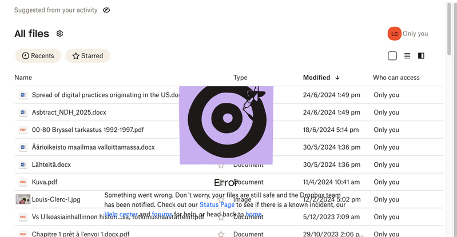457x237 pixels.
Task: Filter files by Recents
Action: tap(38, 56)
